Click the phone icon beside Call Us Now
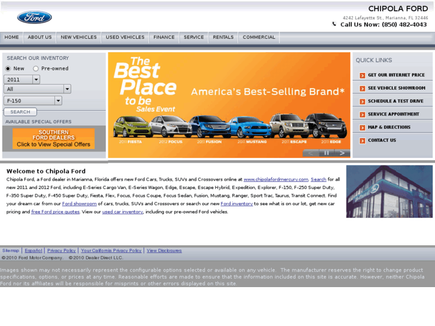Screen dimensions: 435x326 (x=334, y=24)
